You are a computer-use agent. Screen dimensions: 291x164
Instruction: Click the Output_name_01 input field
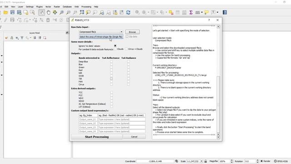tap(88, 119)
